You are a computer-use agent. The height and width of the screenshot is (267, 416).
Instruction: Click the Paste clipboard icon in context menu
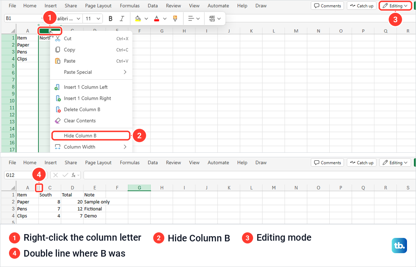[x=58, y=61]
